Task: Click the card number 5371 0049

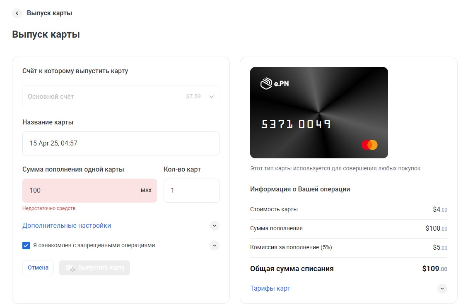Action: point(296,124)
